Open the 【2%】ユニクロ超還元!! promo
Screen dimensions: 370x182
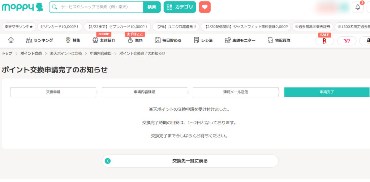coord(176,27)
